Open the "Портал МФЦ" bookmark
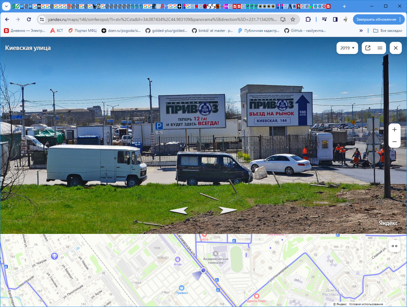 (82, 31)
